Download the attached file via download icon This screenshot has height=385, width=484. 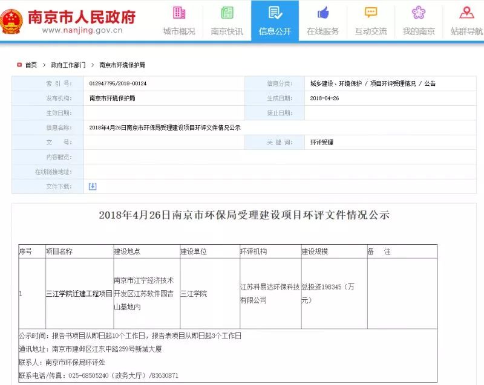pos(93,187)
